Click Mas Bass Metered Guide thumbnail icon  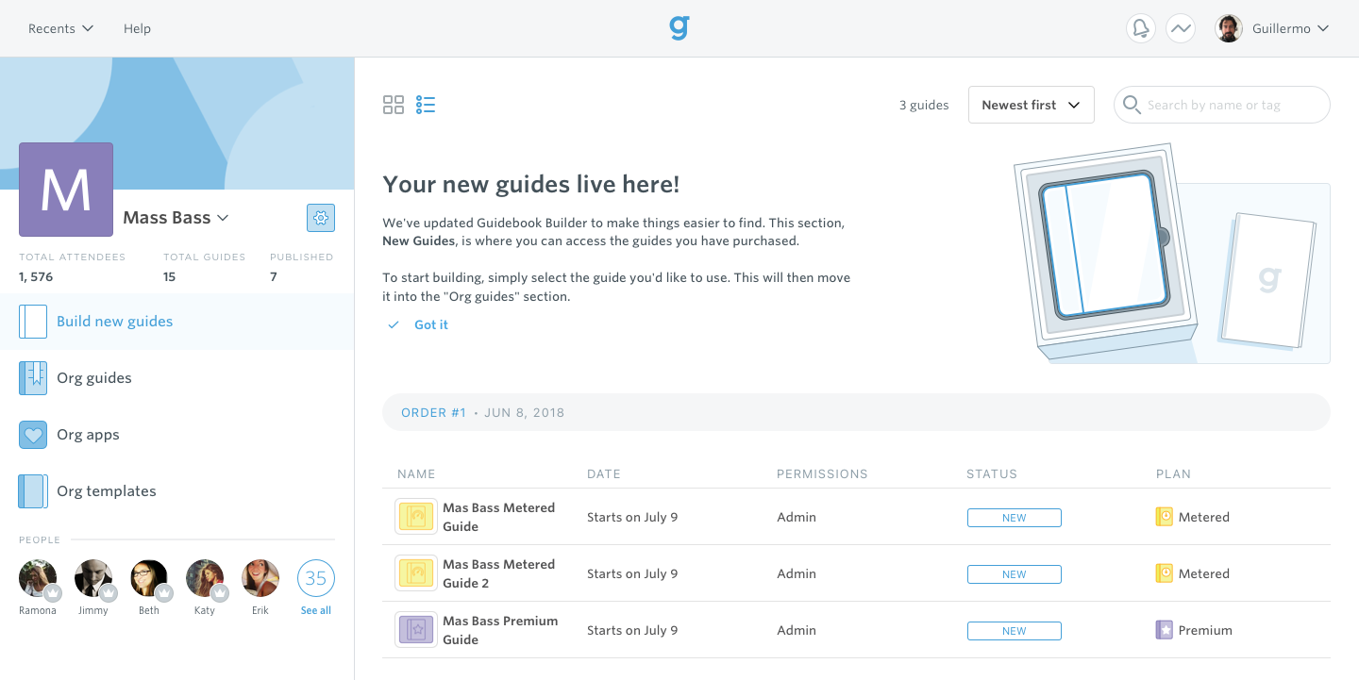point(416,517)
